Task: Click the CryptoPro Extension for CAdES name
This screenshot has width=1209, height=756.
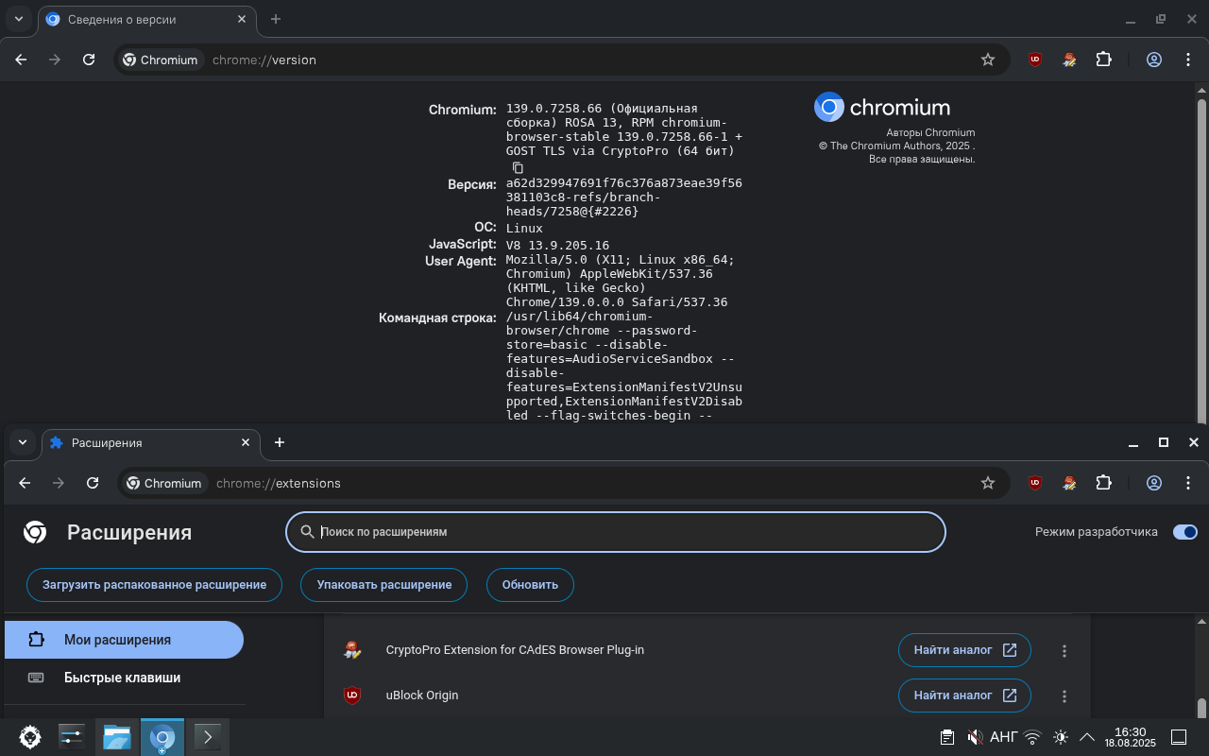Action: (515, 650)
